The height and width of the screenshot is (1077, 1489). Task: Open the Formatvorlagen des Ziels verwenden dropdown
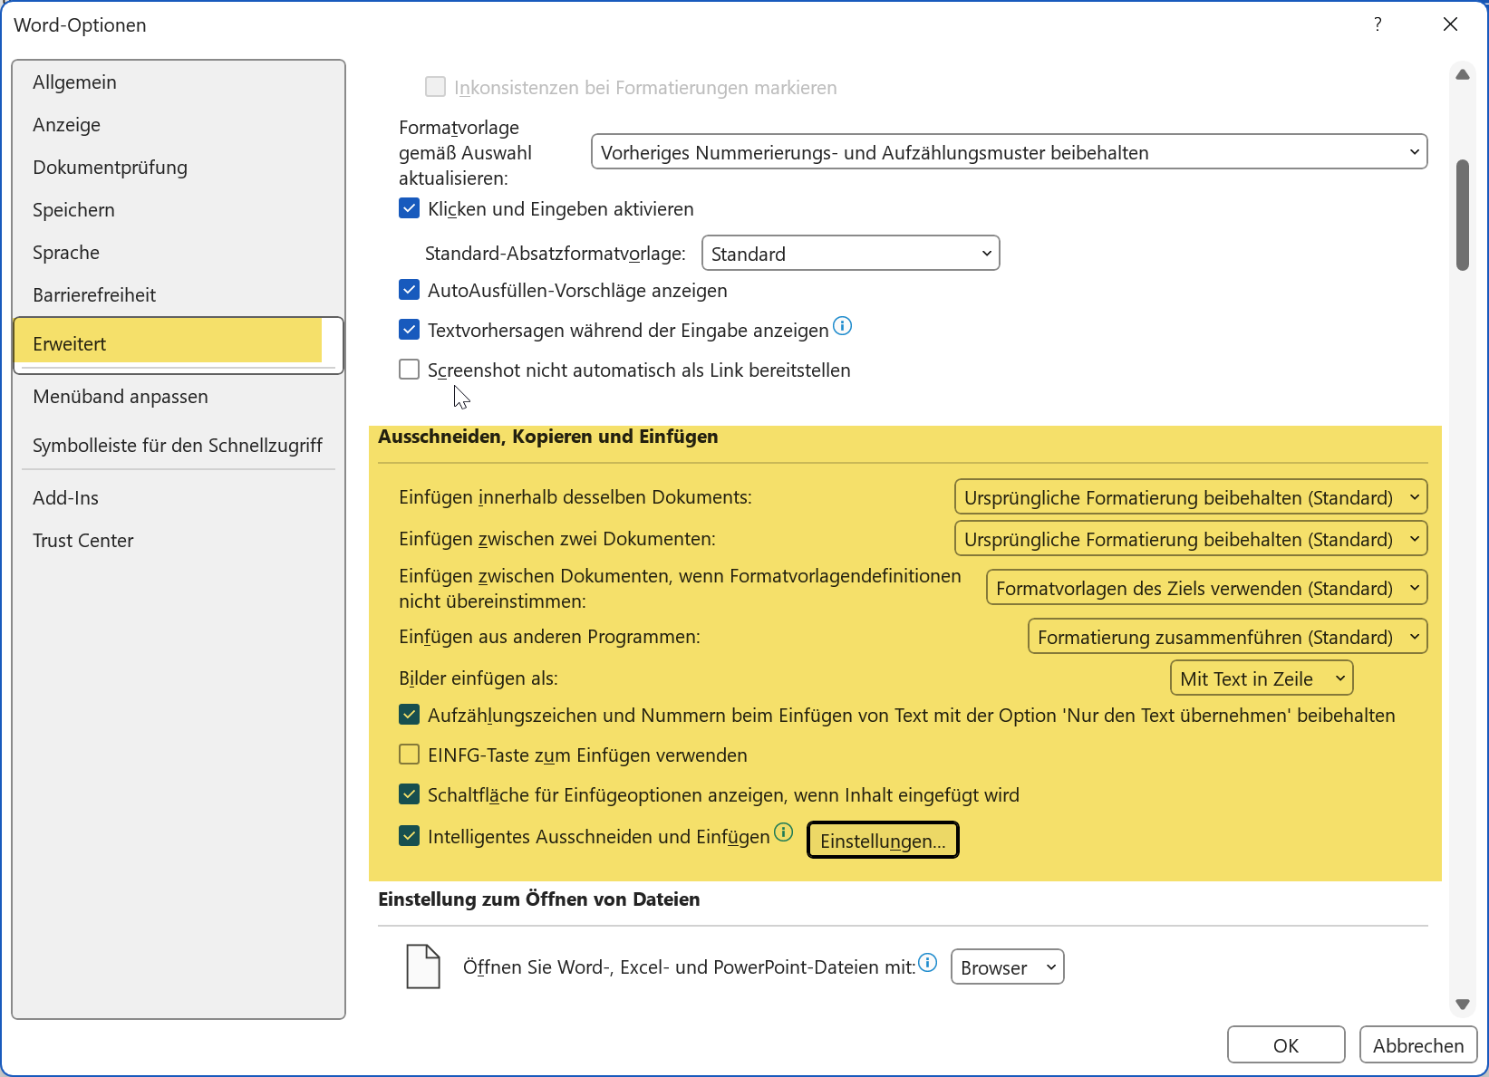click(1206, 588)
